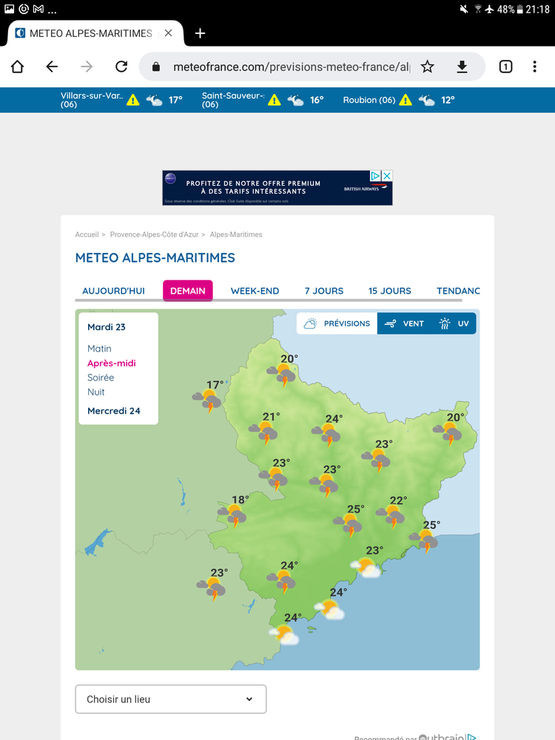
Task: Click the meteofrance.com address bar URL
Action: (x=291, y=67)
